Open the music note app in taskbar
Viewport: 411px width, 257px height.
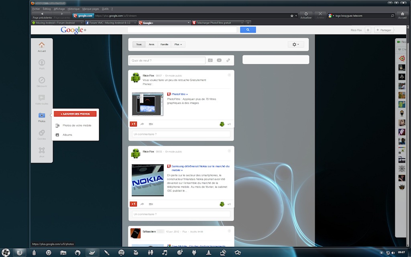165,253
